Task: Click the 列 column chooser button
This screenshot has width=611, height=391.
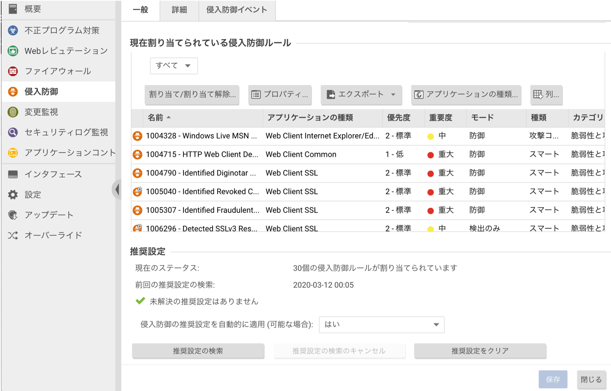Action: coord(546,95)
